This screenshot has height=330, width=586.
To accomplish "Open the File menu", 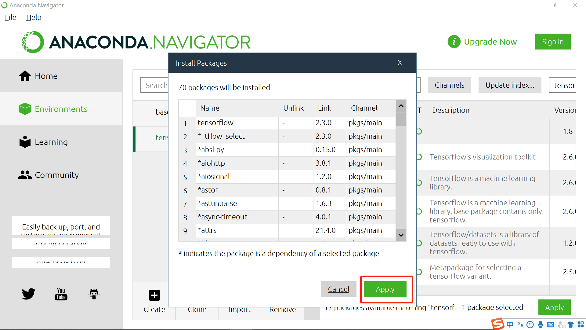I will click(10, 17).
